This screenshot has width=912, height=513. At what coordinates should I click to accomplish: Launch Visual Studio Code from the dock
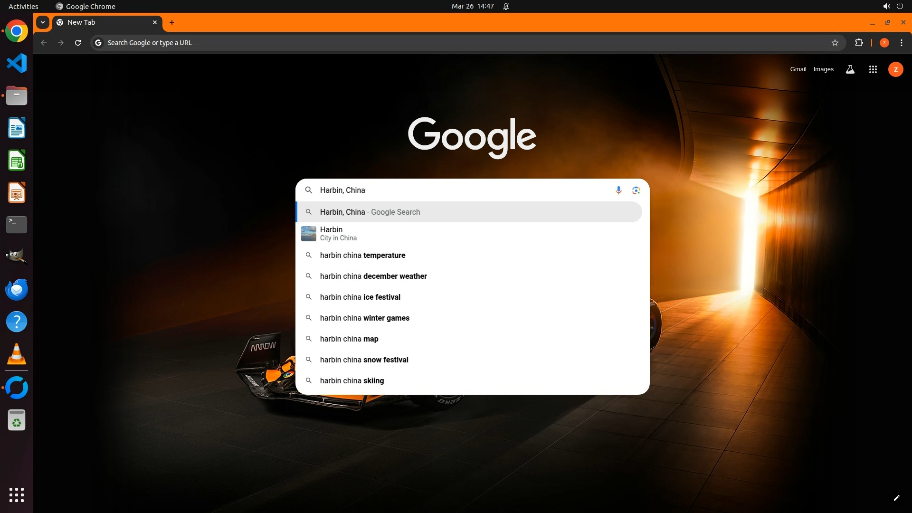[17, 63]
